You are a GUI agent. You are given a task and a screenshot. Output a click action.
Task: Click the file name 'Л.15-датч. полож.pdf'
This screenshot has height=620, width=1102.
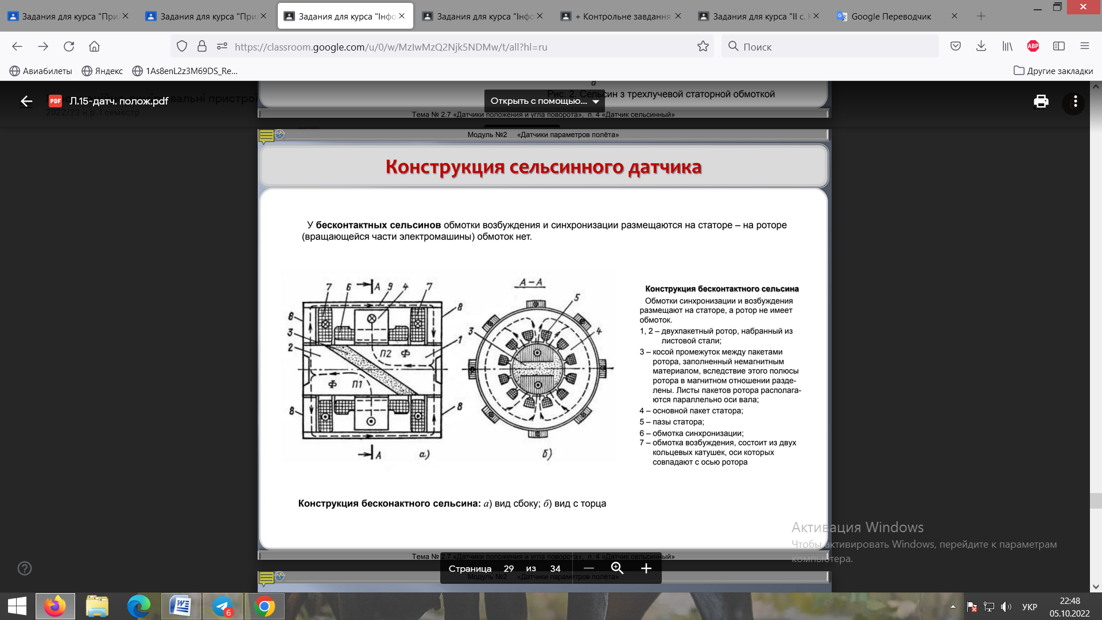point(119,101)
